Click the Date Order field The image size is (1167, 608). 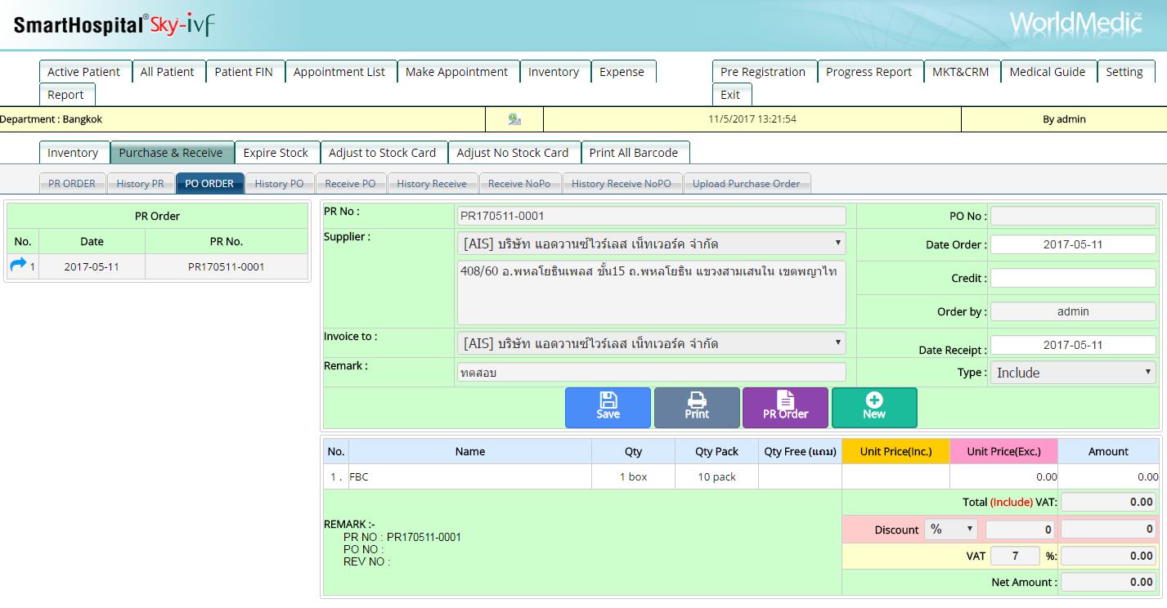point(1073,244)
